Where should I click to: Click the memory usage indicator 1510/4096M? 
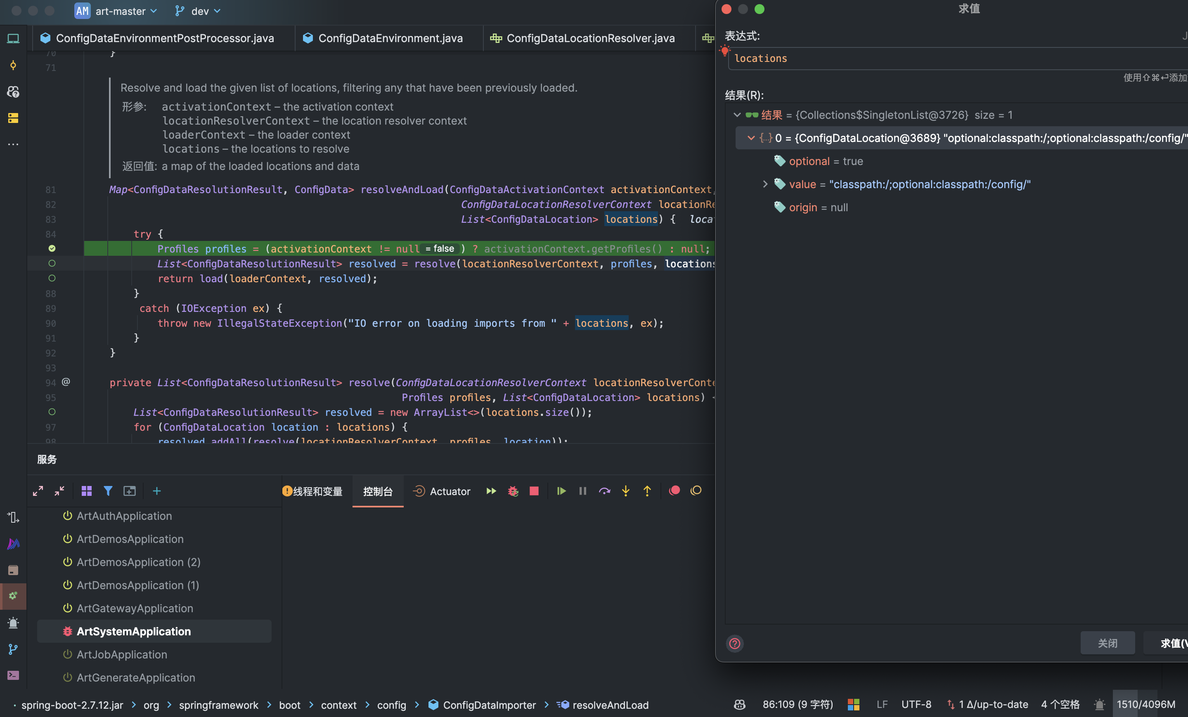pyautogui.click(x=1145, y=705)
